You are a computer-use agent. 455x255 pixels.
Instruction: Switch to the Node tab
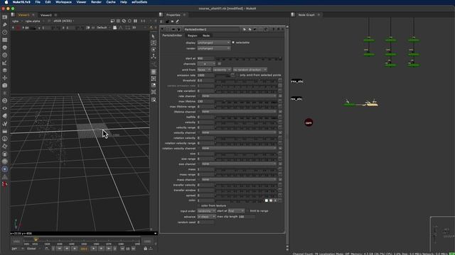pos(206,35)
